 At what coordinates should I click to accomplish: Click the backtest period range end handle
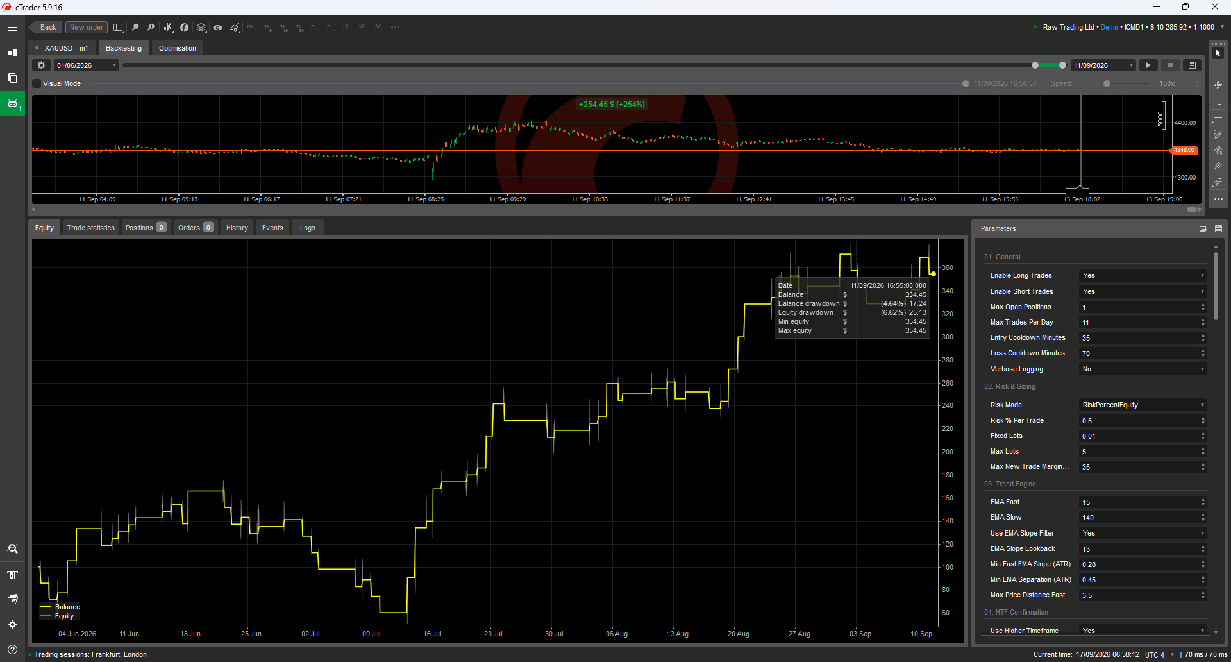(1062, 65)
